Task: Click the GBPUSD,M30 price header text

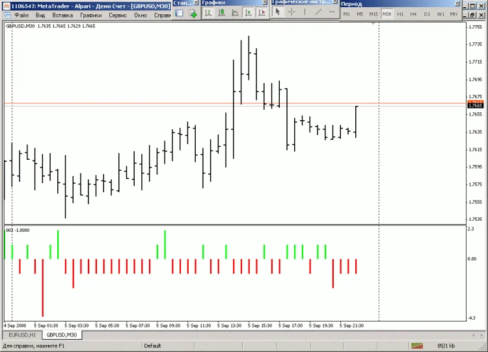Action: [x=50, y=26]
